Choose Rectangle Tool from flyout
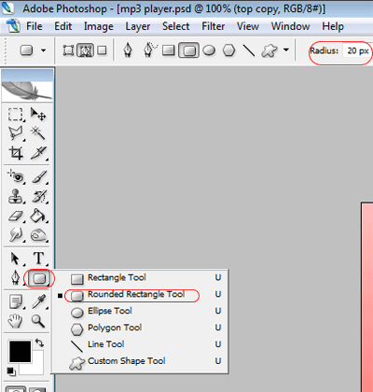 [141, 278]
